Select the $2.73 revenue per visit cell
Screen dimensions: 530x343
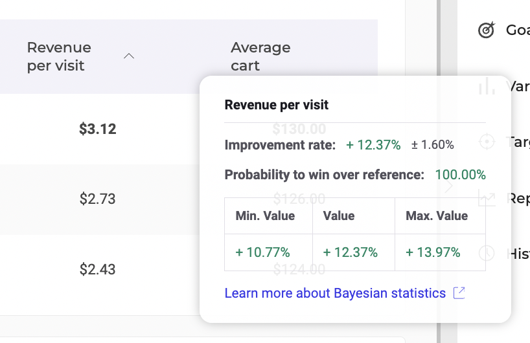(x=97, y=199)
